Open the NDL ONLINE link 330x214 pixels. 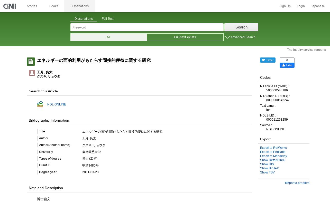click(57, 104)
